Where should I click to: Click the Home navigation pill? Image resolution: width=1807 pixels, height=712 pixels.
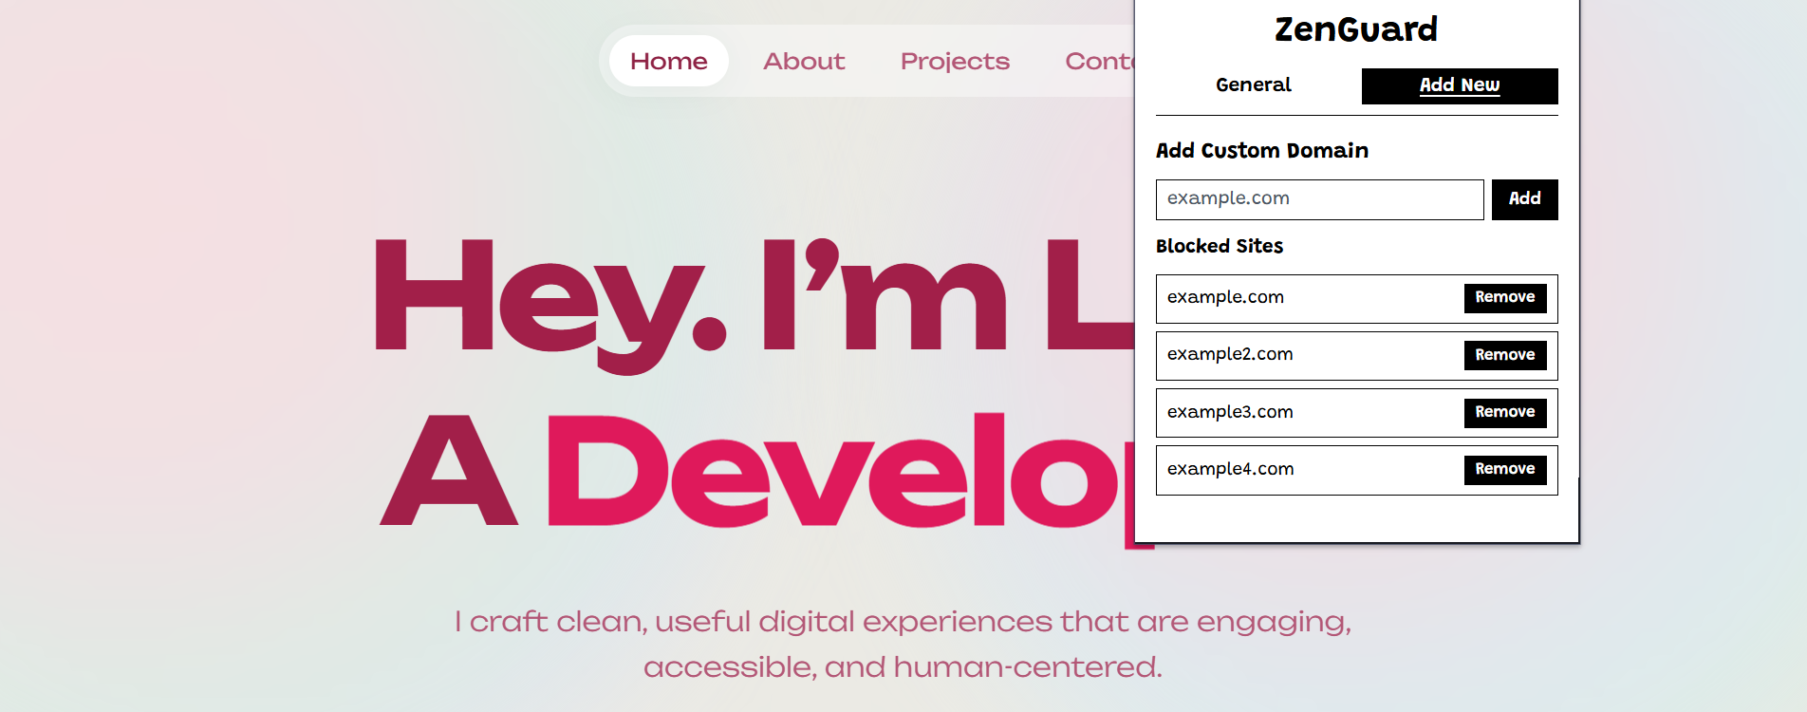tap(668, 61)
